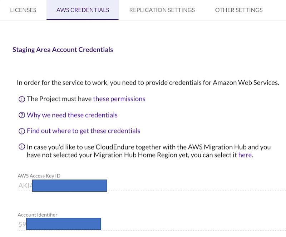Image resolution: width=286 pixels, height=237 pixels.
Task: Switch to the LICENSES tab
Action: tap(23, 10)
